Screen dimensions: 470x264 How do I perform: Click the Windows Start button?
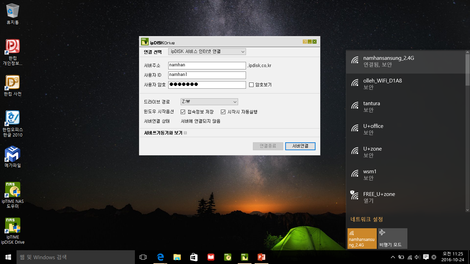[8, 257]
